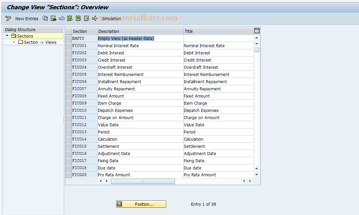Image resolution: width=359 pixels, height=215 pixels.
Task: Open the table column settings icon
Action: pyautogui.click(x=257, y=31)
